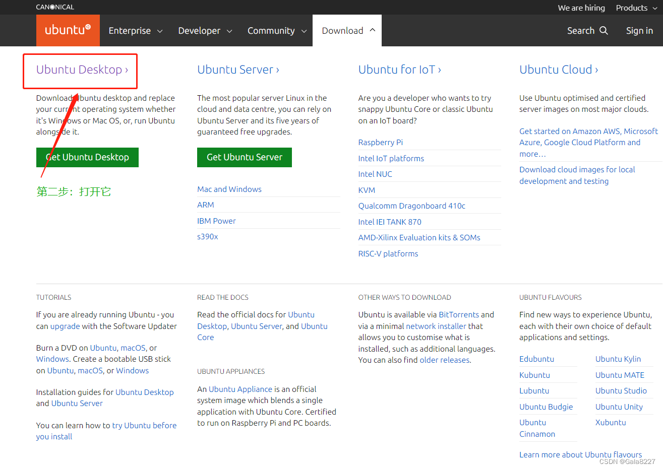Image resolution: width=663 pixels, height=469 pixels.
Task: Open the RISC-V platforms link
Action: pos(388,253)
